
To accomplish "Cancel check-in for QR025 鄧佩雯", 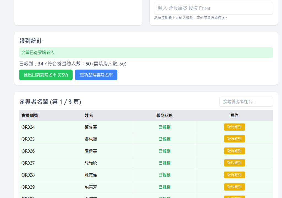I will tap(234, 139).
